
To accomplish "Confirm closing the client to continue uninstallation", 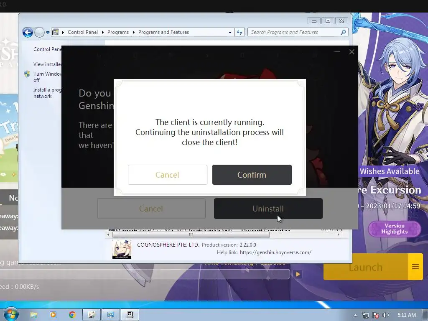I will (252, 175).
